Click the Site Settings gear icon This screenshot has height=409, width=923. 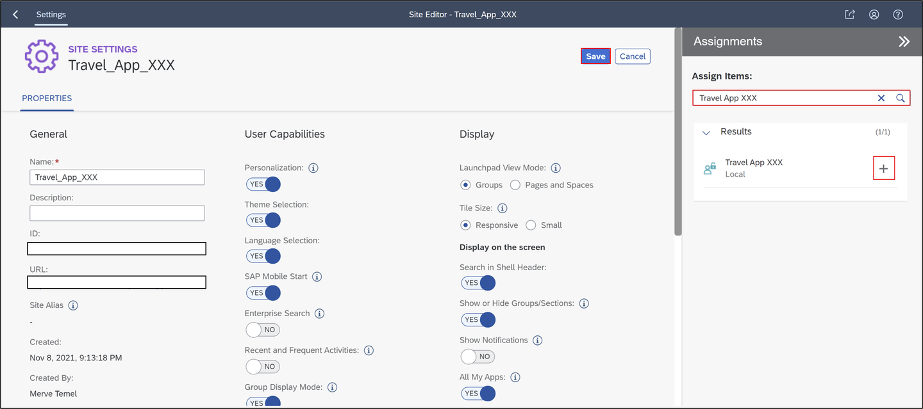41,56
